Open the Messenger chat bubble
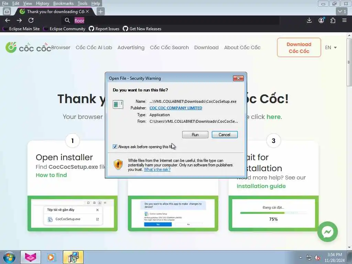The height and width of the screenshot is (264, 352). pyautogui.click(x=328, y=232)
